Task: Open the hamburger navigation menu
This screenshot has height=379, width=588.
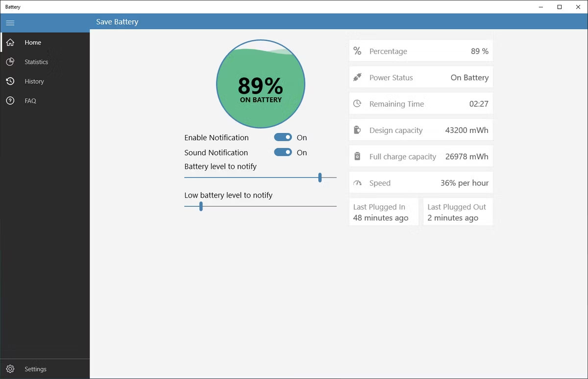Action: point(10,22)
